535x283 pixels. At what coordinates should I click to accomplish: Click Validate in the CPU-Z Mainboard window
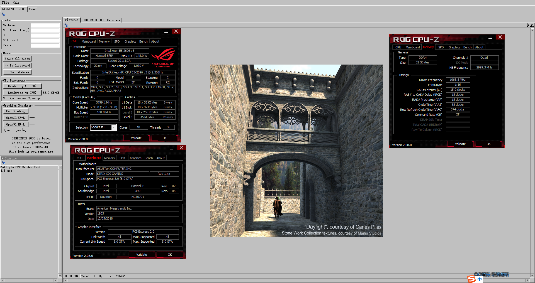(142, 255)
